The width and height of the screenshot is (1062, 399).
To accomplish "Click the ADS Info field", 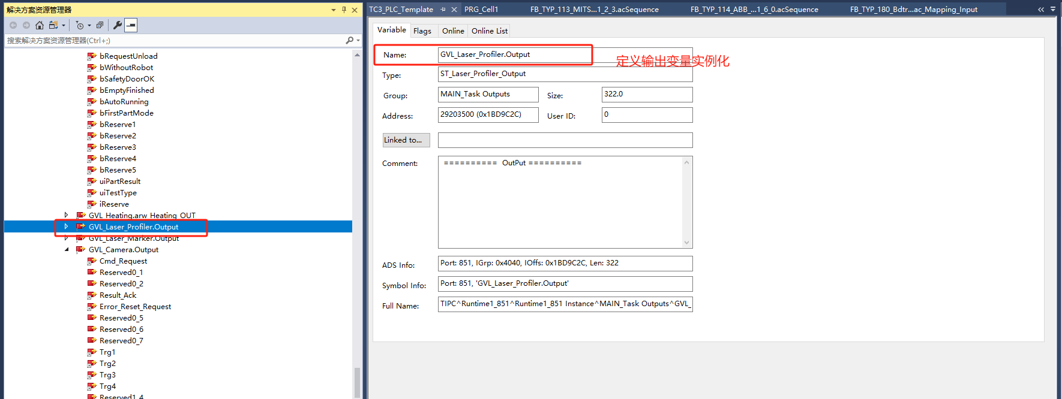I will click(565, 264).
